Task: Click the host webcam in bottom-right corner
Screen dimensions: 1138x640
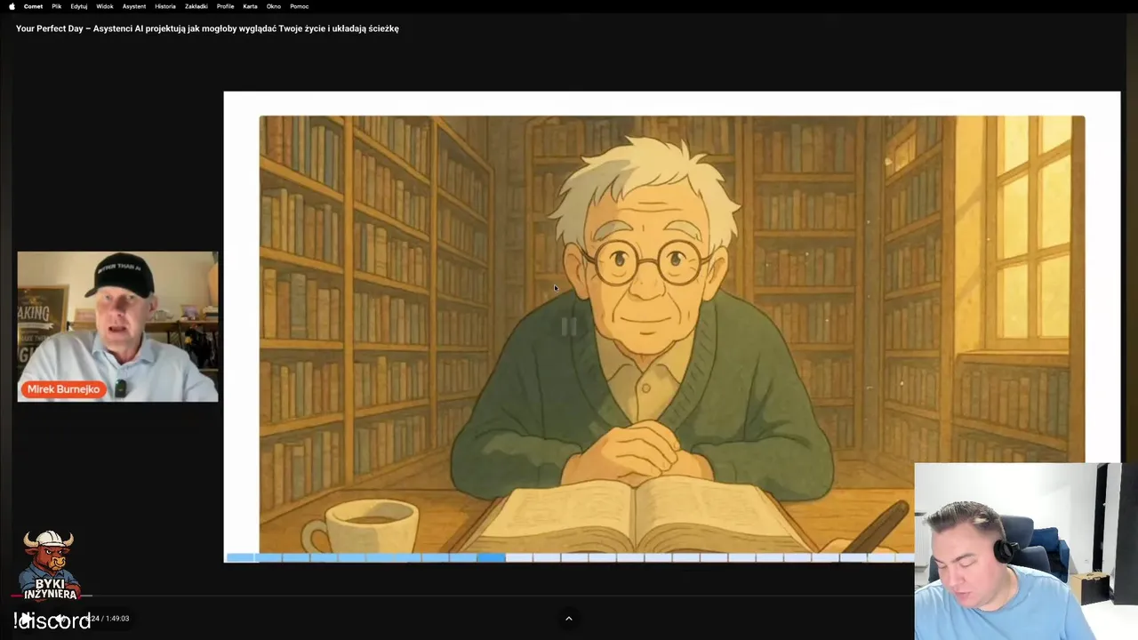Action: click(1026, 551)
